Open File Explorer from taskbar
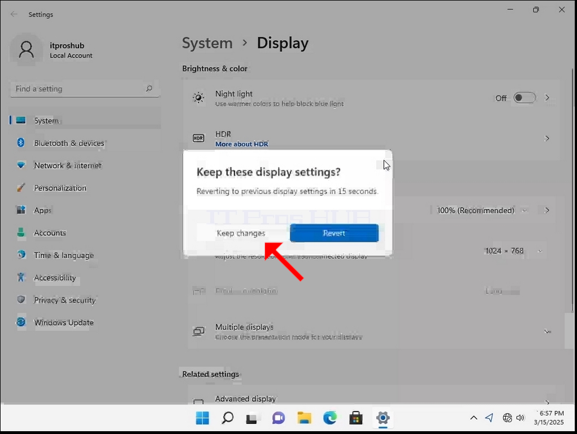 (x=304, y=418)
